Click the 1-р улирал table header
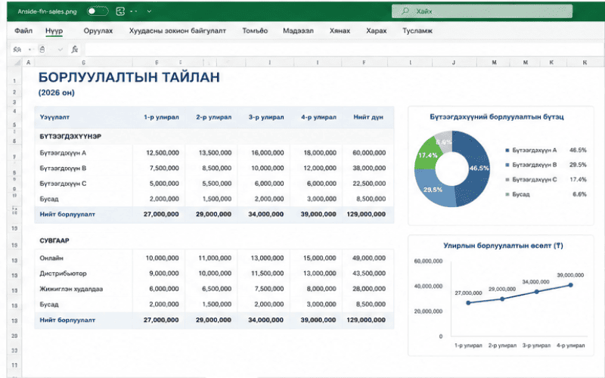The width and height of the screenshot is (605, 378). pos(161,117)
